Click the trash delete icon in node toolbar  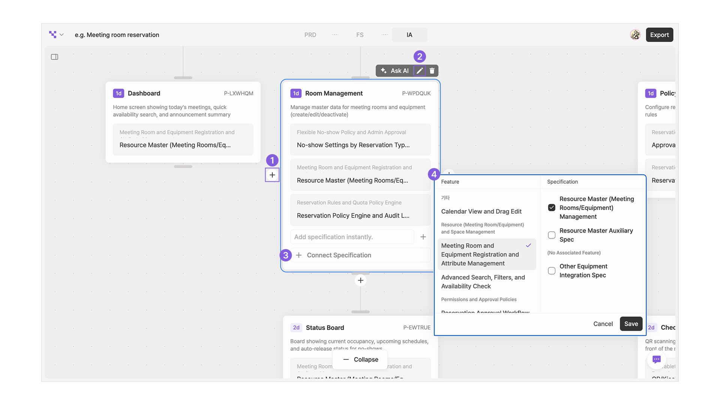point(432,70)
